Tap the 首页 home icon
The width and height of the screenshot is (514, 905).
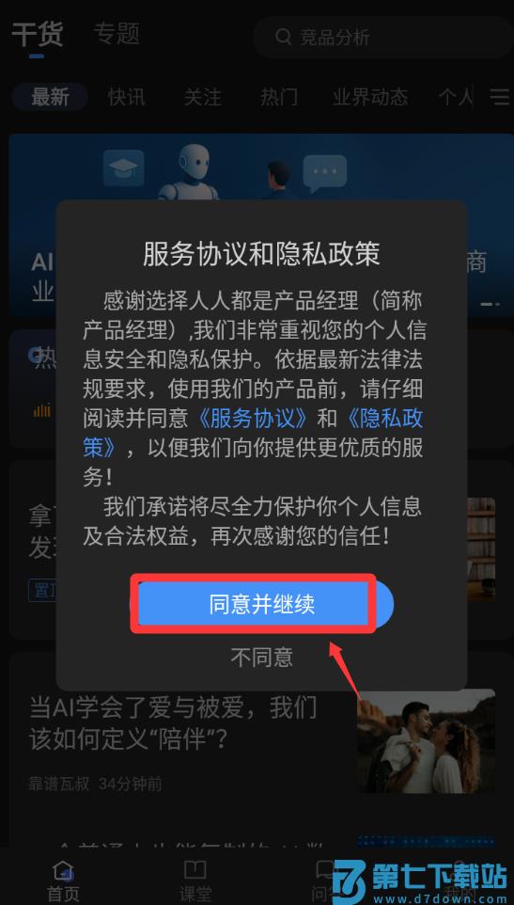pos(62,870)
